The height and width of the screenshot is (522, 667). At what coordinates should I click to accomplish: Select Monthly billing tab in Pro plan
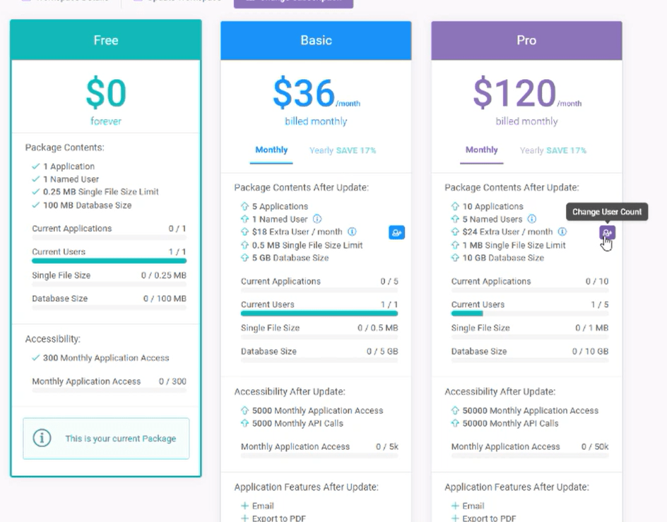(x=481, y=150)
